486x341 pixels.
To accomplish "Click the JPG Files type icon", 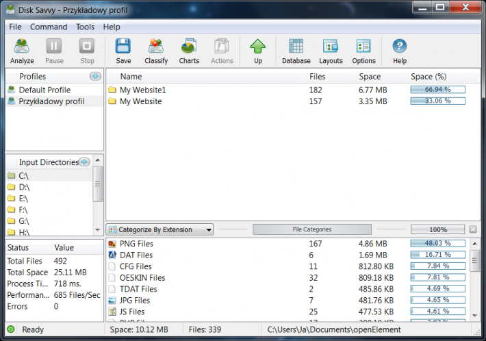I will (x=112, y=301).
